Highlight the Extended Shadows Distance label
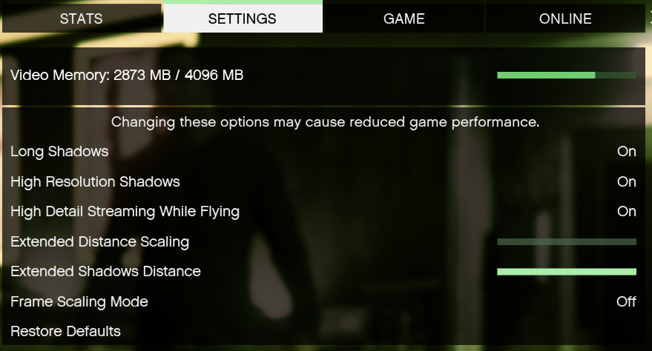Image resolution: width=652 pixels, height=351 pixels. click(x=105, y=271)
